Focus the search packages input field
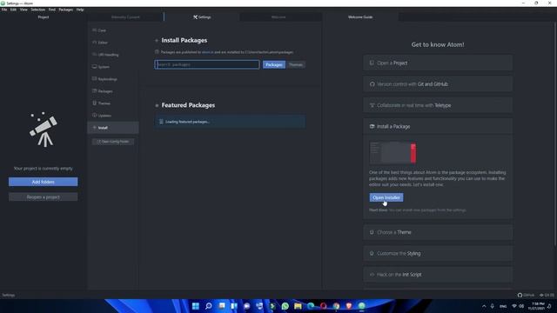The width and height of the screenshot is (557, 313). [x=207, y=64]
